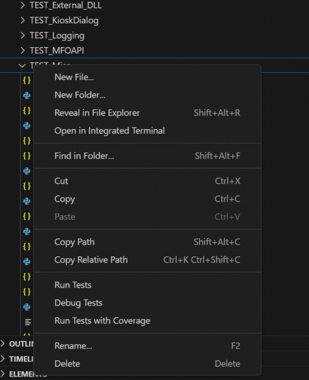This screenshot has width=309, height=380.
Task: Cut the selected folder
Action: click(61, 181)
